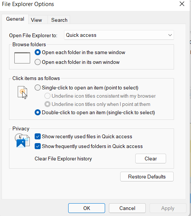Viewport: 191px width, 216px height.
Task: Click the Browse folders window preview icon
Action: 22,58
